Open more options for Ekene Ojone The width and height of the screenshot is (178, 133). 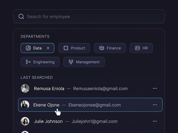point(155,105)
